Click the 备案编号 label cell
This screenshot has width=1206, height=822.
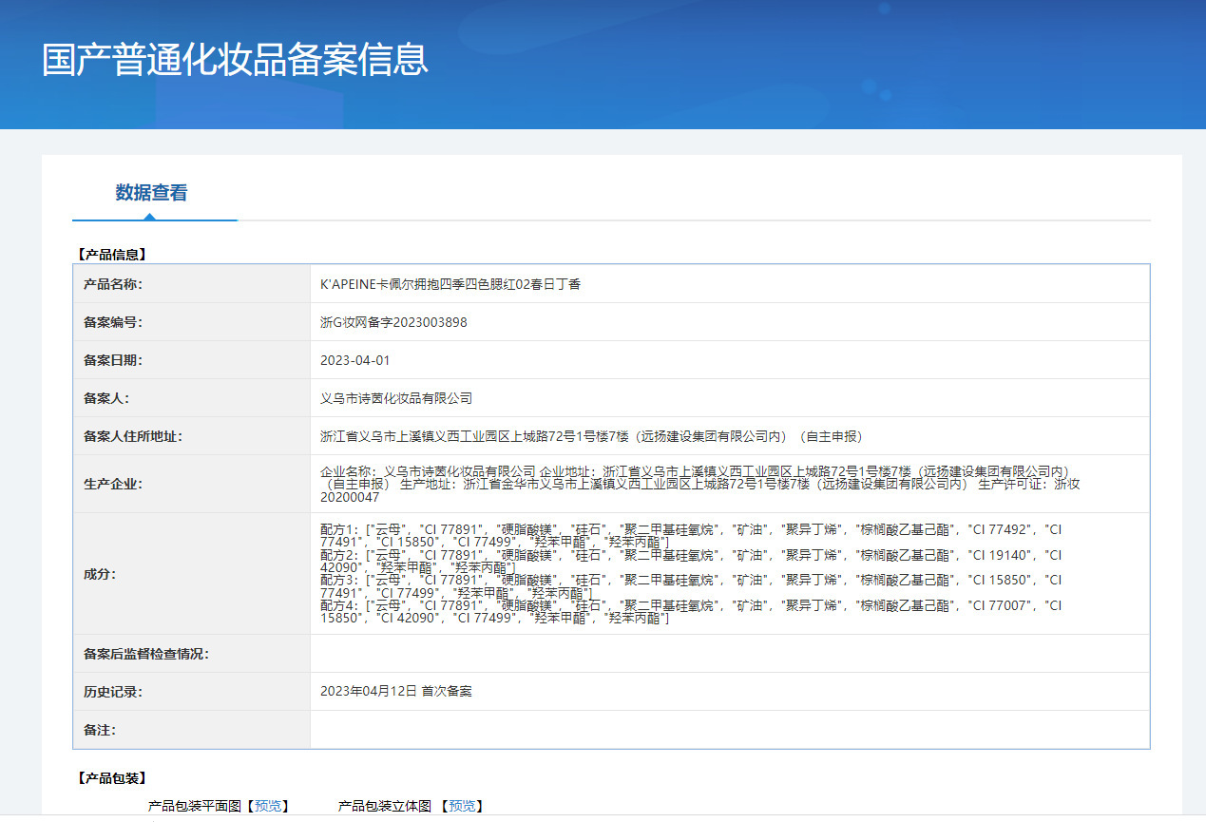point(192,322)
